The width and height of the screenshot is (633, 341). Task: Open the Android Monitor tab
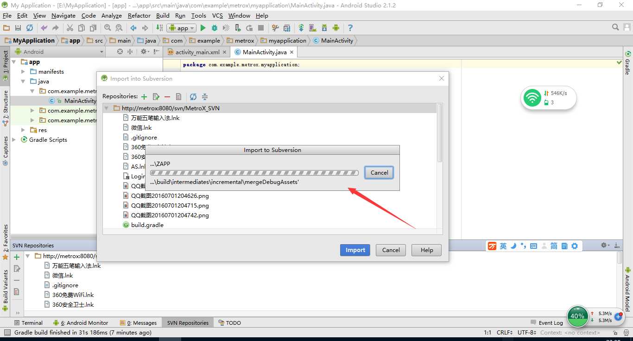81,323
